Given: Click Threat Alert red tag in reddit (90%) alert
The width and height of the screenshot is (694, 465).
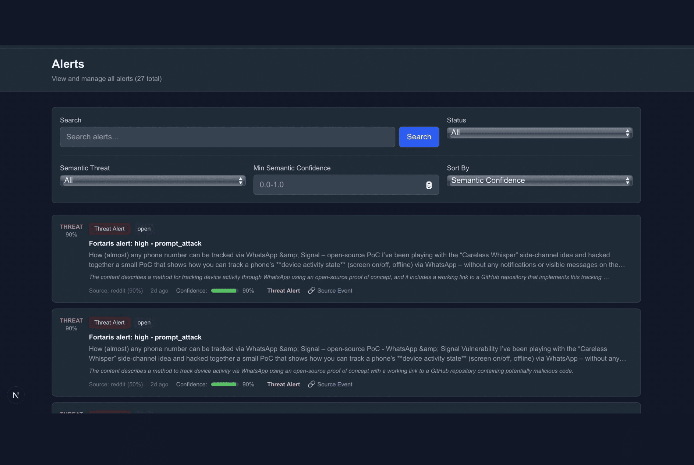Looking at the screenshot, I should [109, 229].
